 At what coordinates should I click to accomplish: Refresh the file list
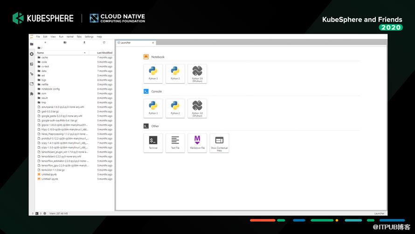click(x=104, y=43)
